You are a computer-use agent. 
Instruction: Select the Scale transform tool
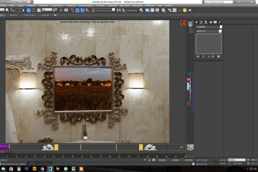click(39, 10)
